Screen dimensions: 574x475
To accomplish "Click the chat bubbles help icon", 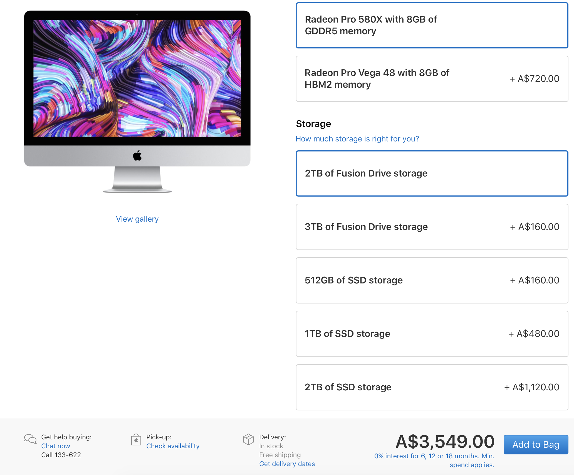I will [30, 439].
